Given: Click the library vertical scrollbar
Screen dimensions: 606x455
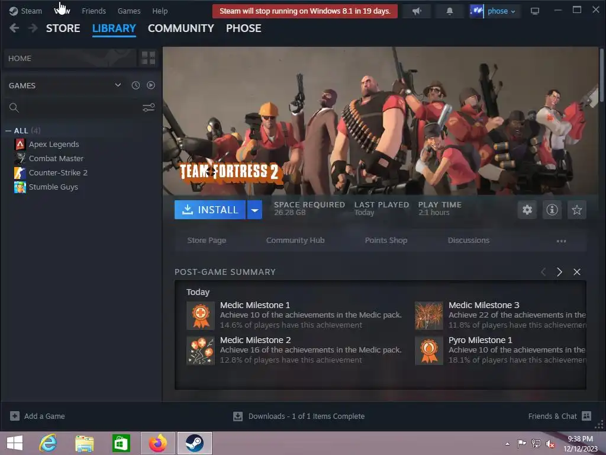Looking at the screenshot, I should pos(601,75).
